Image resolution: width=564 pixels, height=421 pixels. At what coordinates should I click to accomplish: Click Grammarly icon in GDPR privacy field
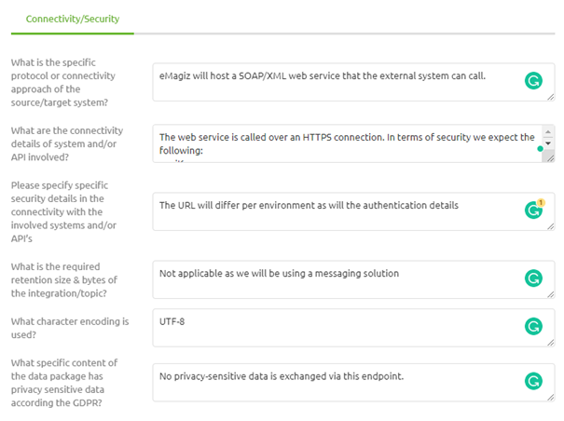[533, 381]
